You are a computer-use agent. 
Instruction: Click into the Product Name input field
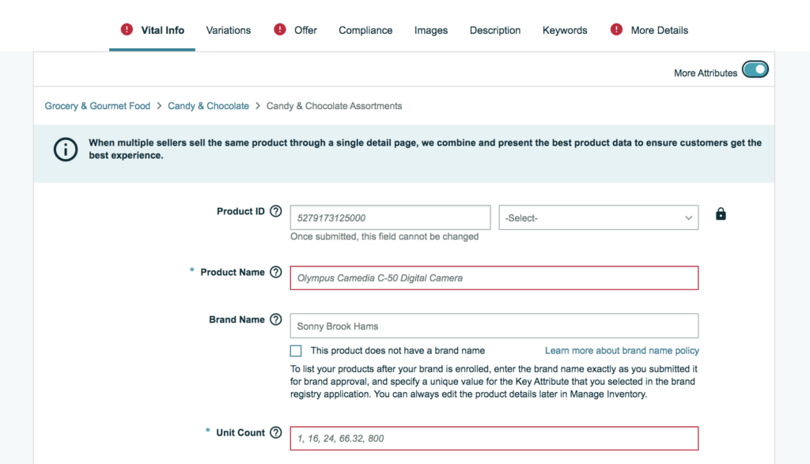494,278
